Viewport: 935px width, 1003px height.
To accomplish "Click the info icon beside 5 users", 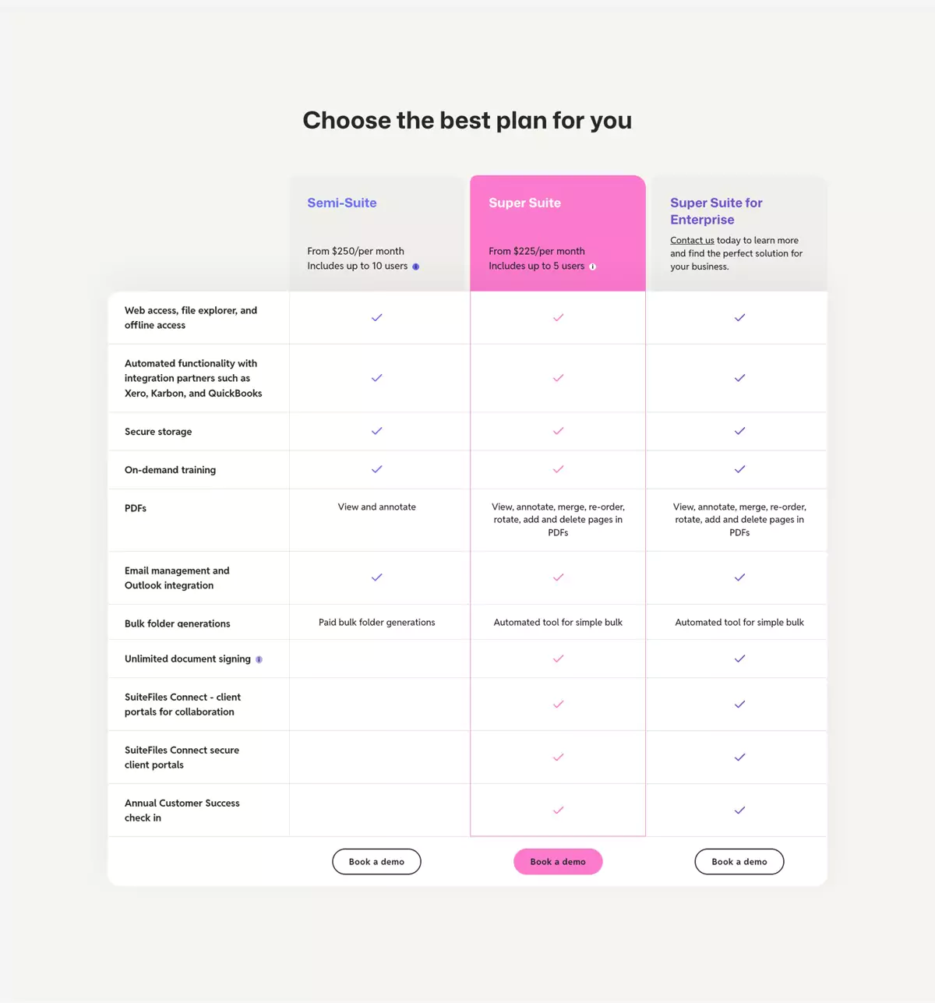I will coord(592,267).
